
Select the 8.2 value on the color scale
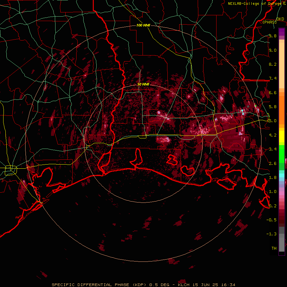[273, 64]
